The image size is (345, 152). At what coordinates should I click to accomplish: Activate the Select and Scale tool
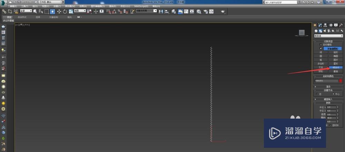pyautogui.click(x=71, y=11)
